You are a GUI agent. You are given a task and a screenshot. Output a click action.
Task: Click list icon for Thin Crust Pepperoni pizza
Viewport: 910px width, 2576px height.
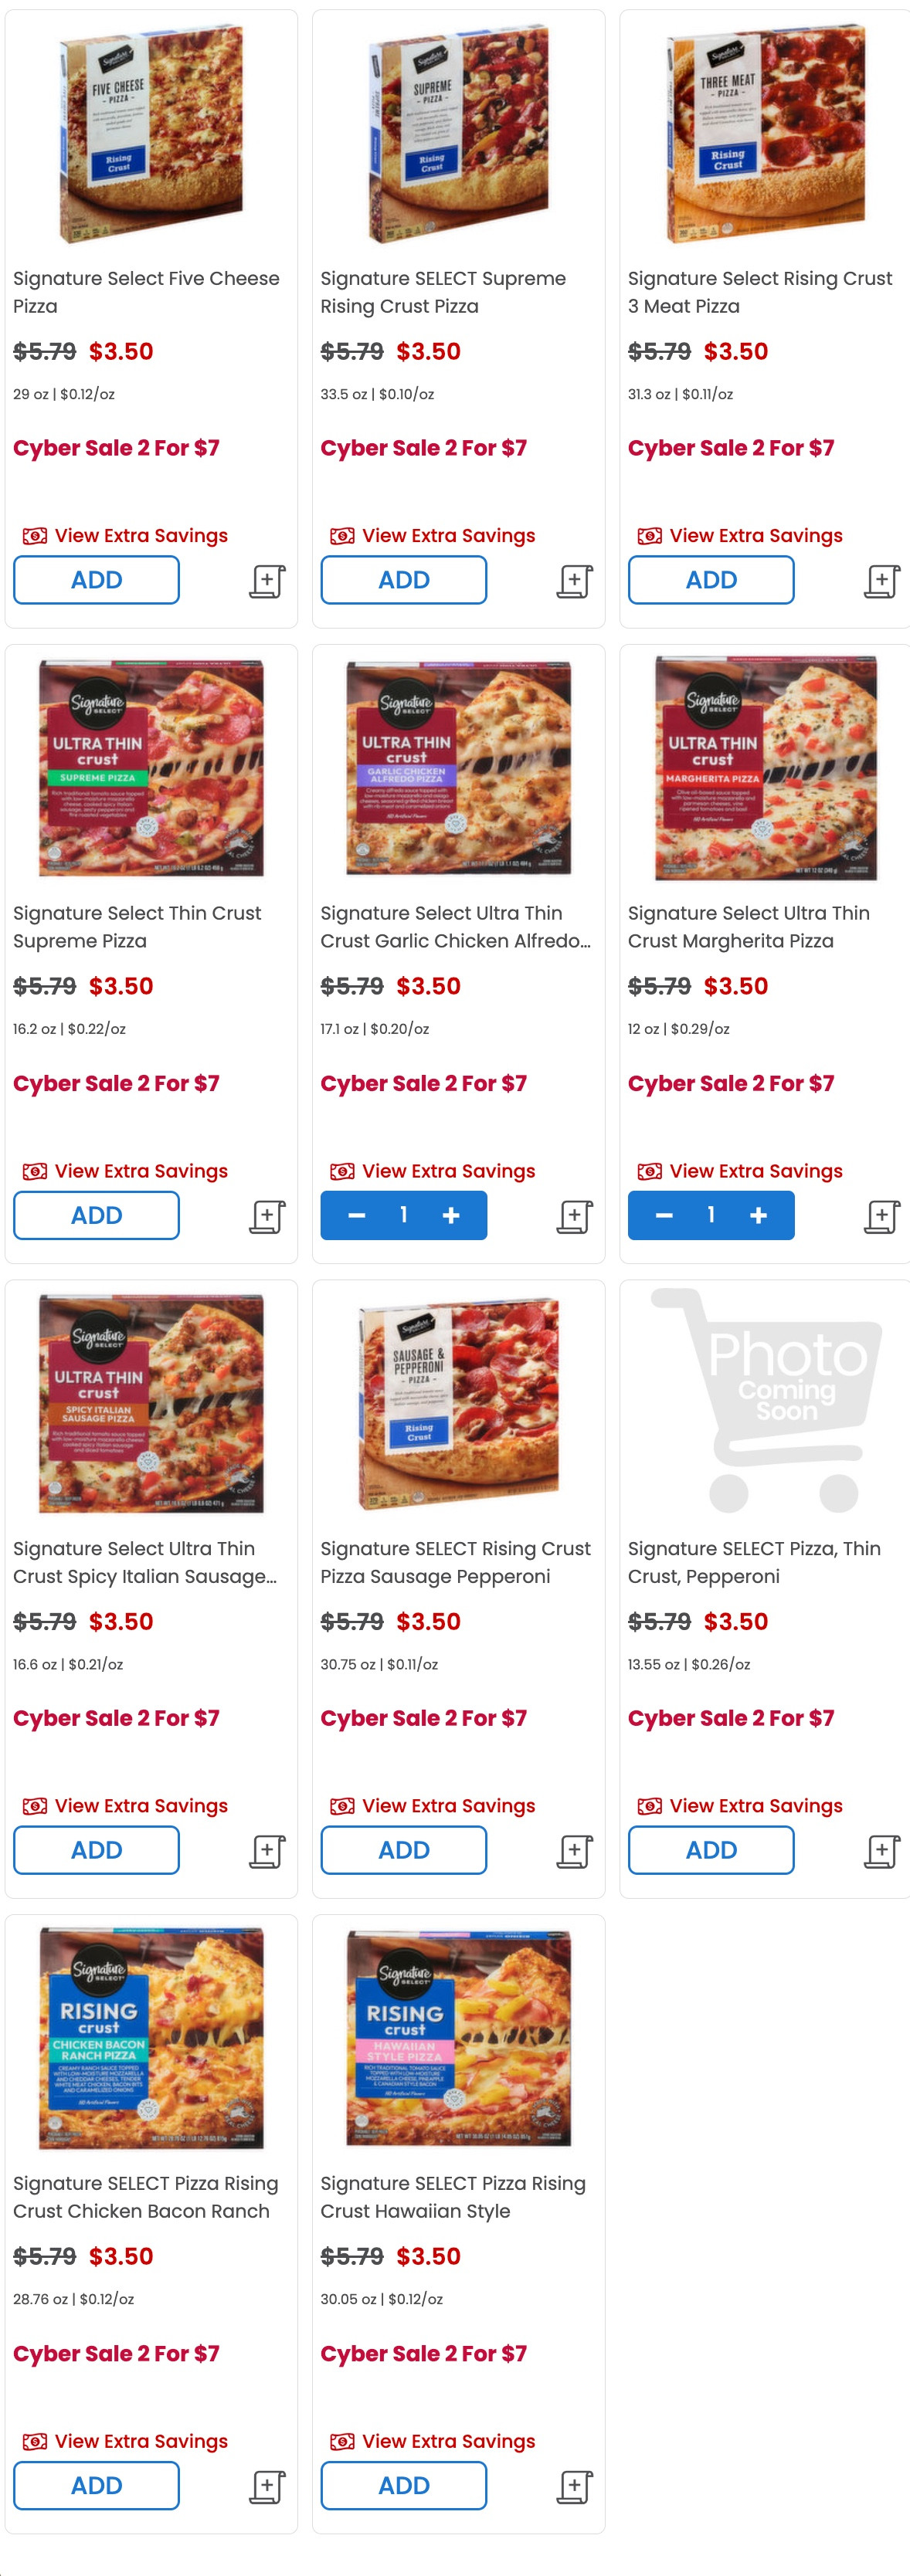pos(882,1851)
